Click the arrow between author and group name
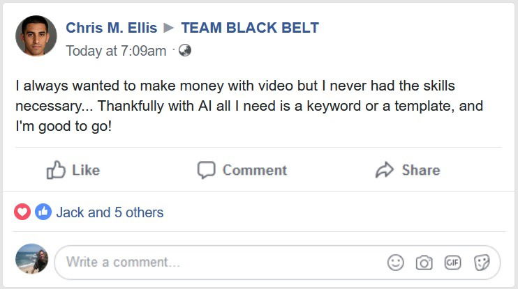Image resolution: width=518 pixels, height=289 pixels. [169, 29]
